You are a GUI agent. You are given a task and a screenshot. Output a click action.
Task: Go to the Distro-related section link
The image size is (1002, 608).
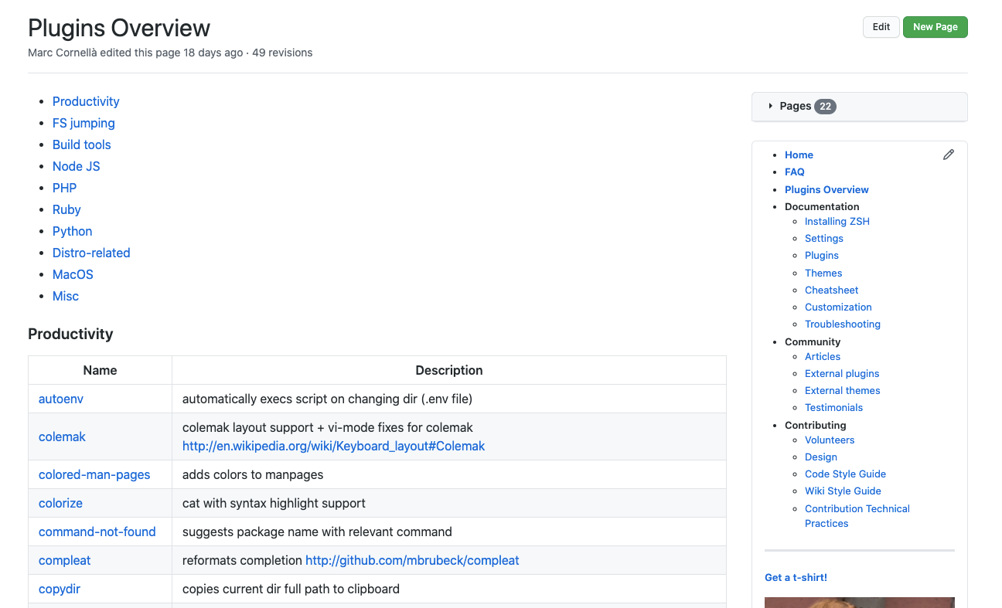(91, 253)
